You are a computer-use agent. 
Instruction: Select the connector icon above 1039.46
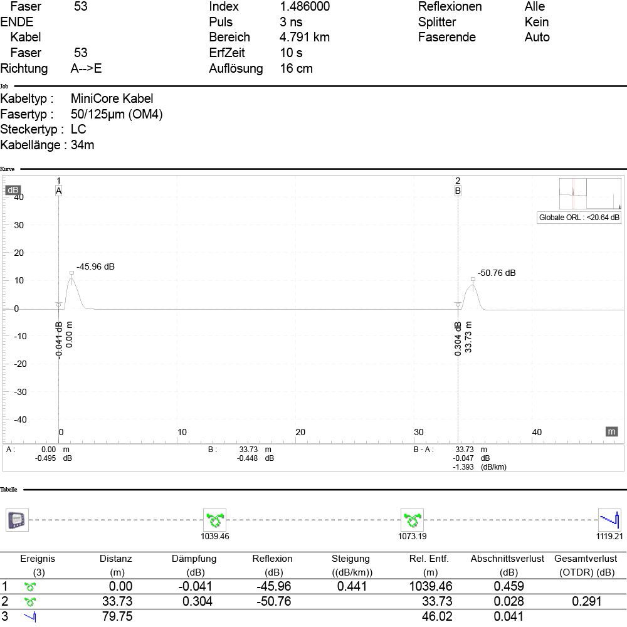(x=215, y=520)
